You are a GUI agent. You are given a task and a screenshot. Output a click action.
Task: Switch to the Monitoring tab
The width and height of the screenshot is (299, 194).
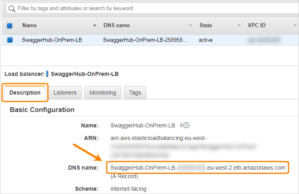pyautogui.click(x=103, y=93)
